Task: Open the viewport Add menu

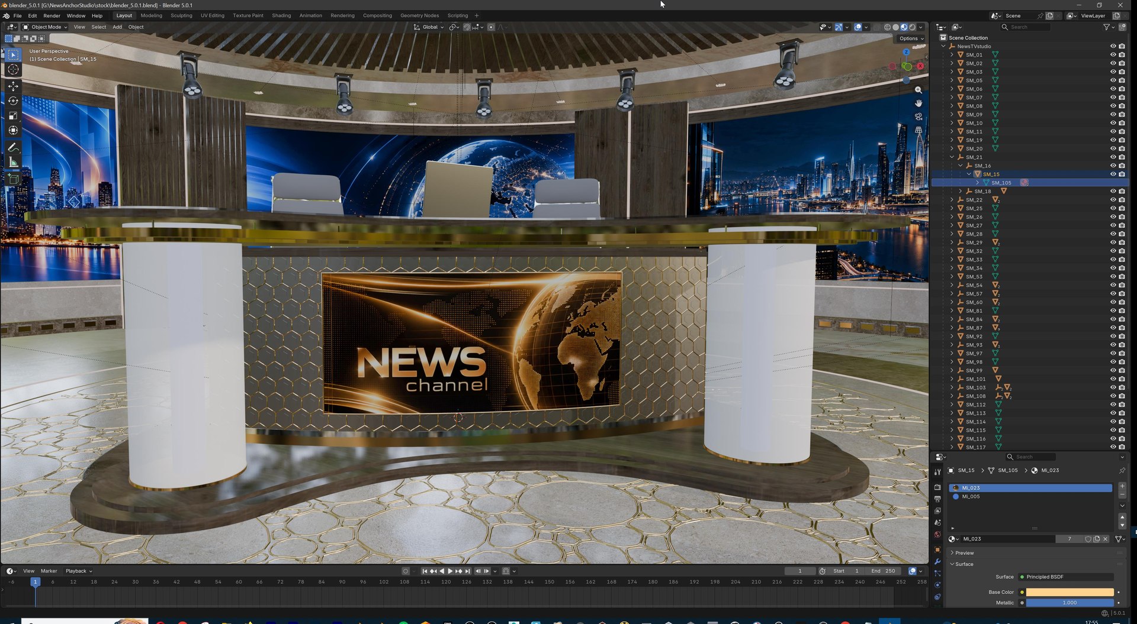Action: [x=117, y=27]
